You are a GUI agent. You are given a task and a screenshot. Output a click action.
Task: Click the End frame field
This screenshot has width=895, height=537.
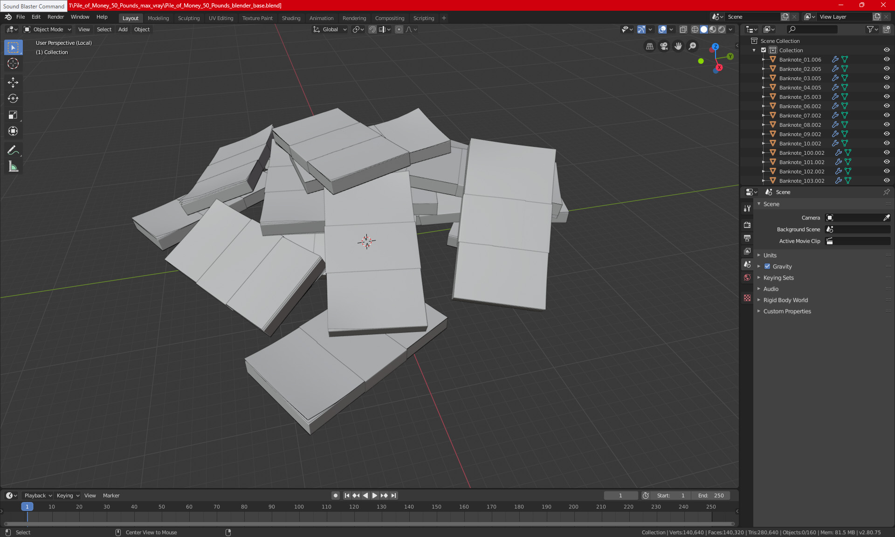coord(711,496)
